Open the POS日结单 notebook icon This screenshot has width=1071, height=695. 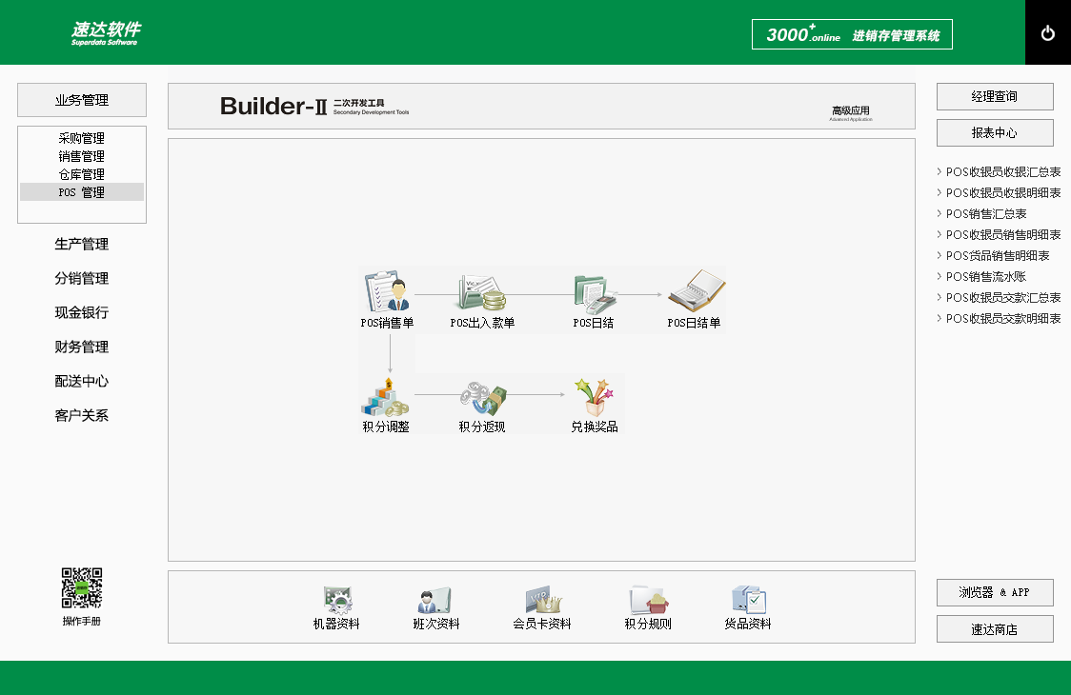point(695,290)
